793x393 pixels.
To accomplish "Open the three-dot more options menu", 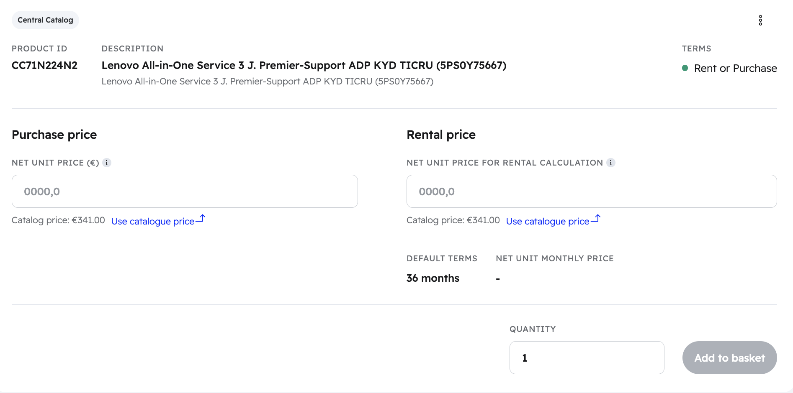I will pos(760,20).
